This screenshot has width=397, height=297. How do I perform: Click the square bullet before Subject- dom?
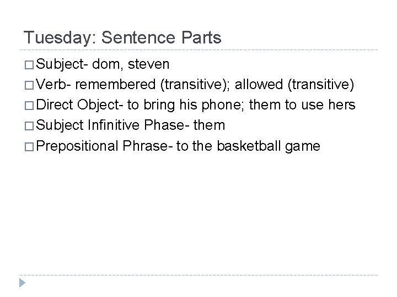[x=29, y=65]
